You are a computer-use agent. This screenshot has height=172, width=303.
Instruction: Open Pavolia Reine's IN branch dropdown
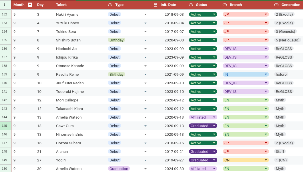click(x=266, y=74)
